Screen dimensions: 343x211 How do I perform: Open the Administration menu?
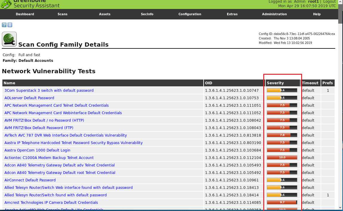274,14
